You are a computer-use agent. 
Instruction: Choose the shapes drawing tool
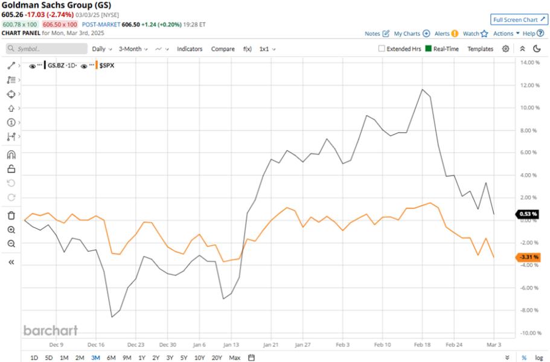tap(11, 94)
